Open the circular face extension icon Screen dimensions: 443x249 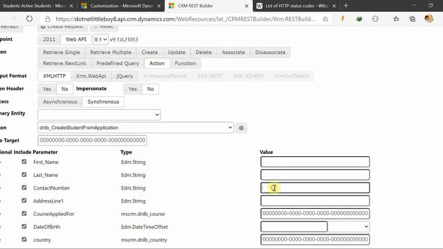point(375,19)
